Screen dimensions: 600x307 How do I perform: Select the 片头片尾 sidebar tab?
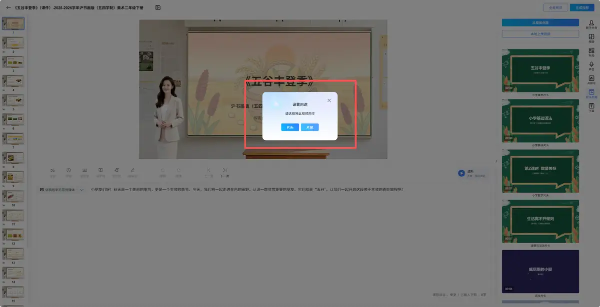pyautogui.click(x=591, y=94)
